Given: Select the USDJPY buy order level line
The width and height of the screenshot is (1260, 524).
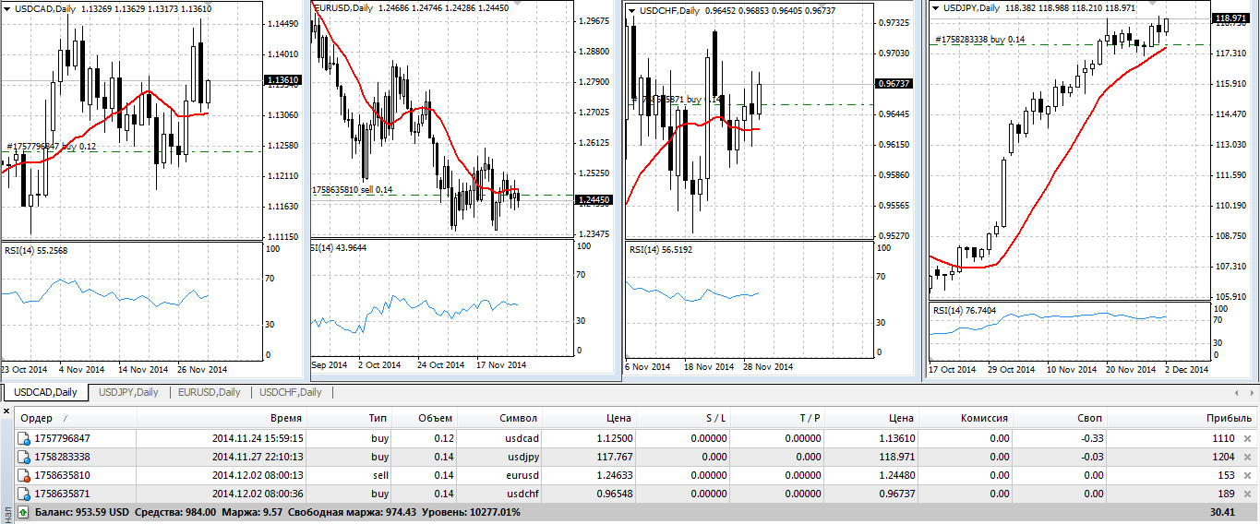Looking at the screenshot, I should click(1062, 44).
